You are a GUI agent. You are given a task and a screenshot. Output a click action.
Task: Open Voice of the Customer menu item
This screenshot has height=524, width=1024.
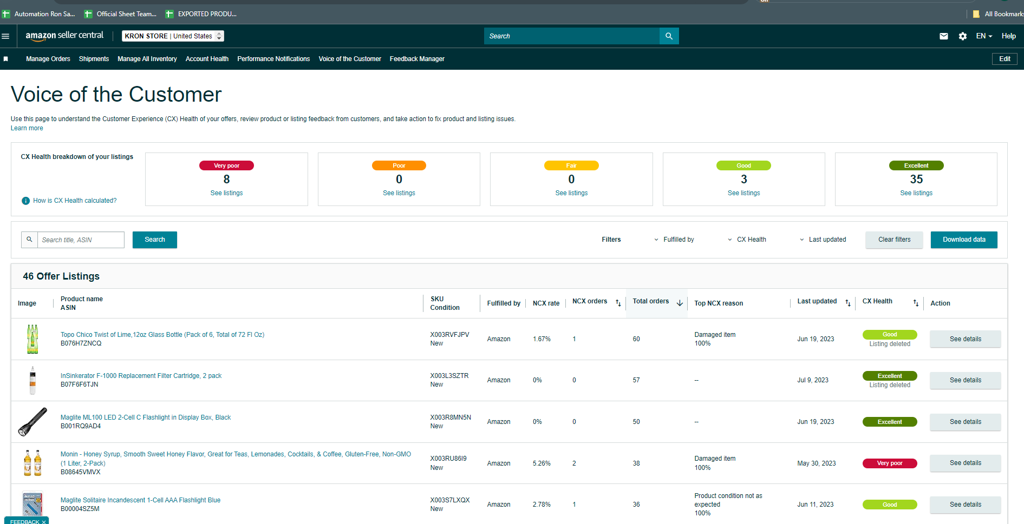pos(350,59)
